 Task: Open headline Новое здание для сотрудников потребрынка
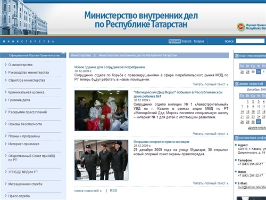tap(110, 67)
